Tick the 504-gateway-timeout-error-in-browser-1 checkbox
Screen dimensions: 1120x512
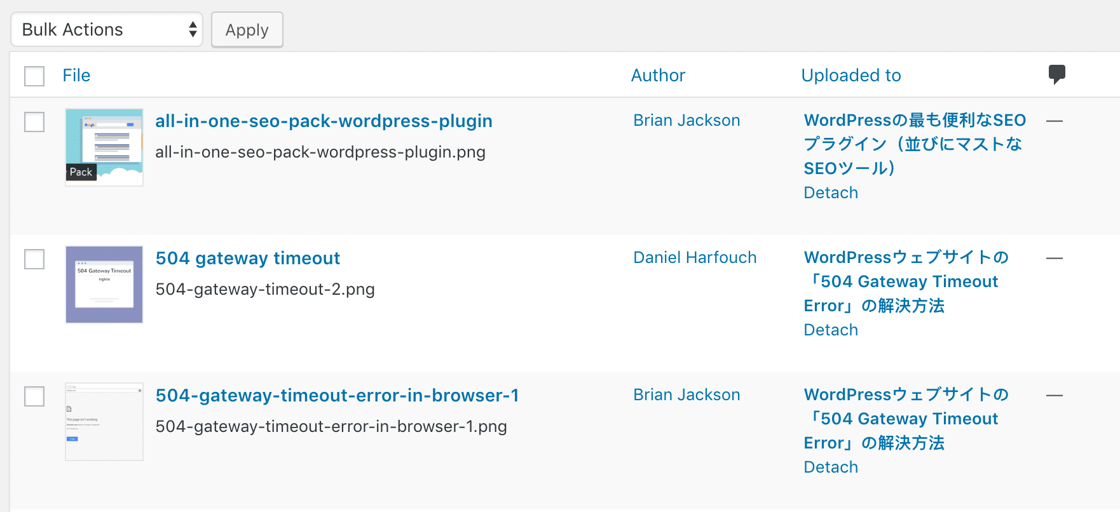pyautogui.click(x=34, y=396)
